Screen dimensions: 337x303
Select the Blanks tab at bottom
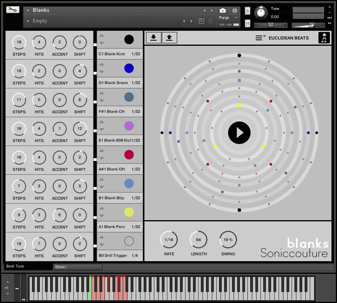pyautogui.click(x=78, y=267)
